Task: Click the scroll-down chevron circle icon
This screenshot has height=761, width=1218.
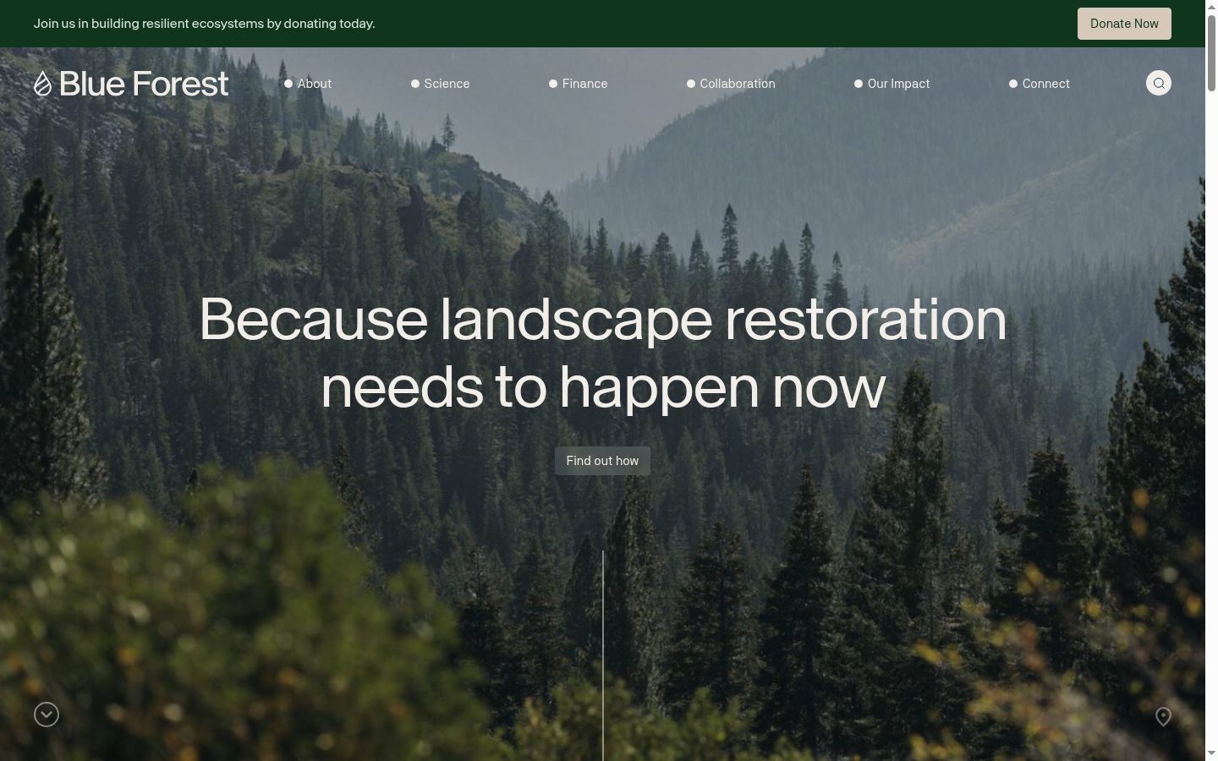Action: [47, 714]
